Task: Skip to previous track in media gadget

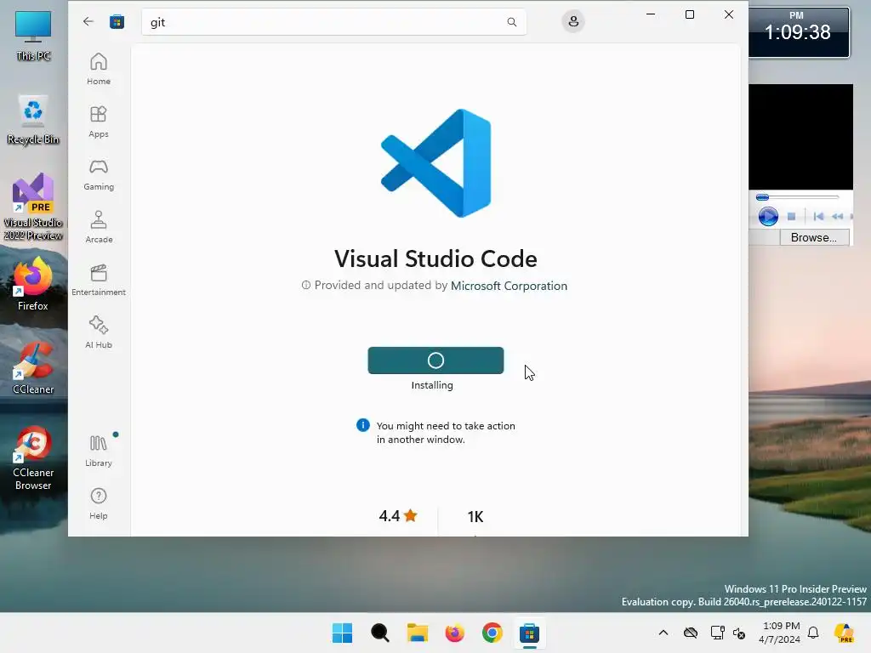Action: click(x=819, y=217)
